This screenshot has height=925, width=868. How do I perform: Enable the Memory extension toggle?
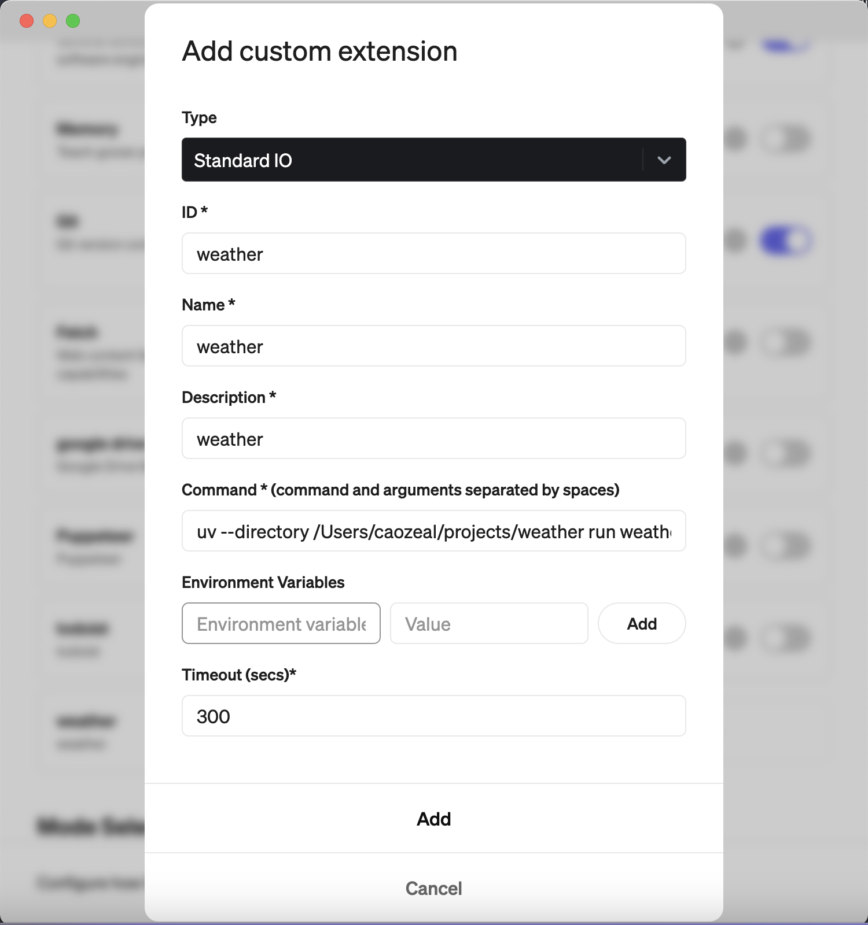(786, 138)
